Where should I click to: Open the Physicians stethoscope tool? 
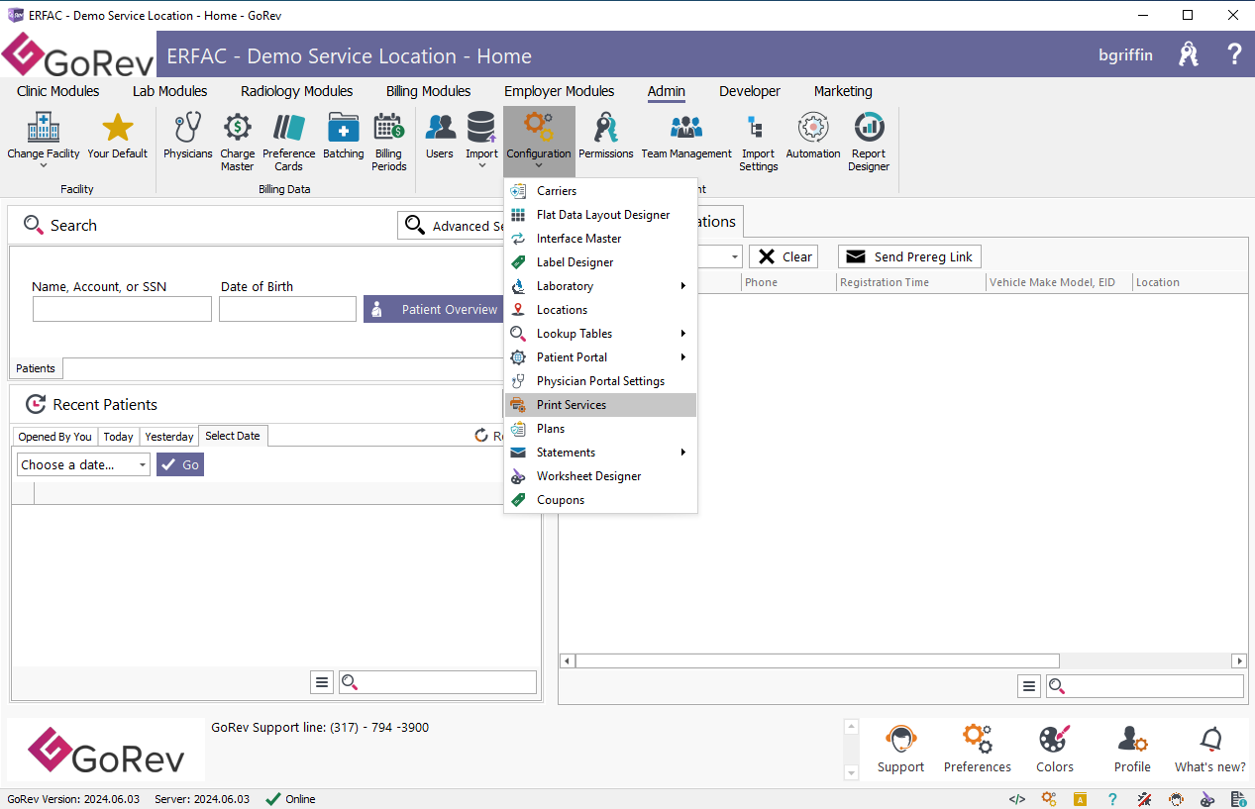coord(188,137)
